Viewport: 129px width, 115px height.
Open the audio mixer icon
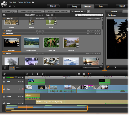[27, 74]
